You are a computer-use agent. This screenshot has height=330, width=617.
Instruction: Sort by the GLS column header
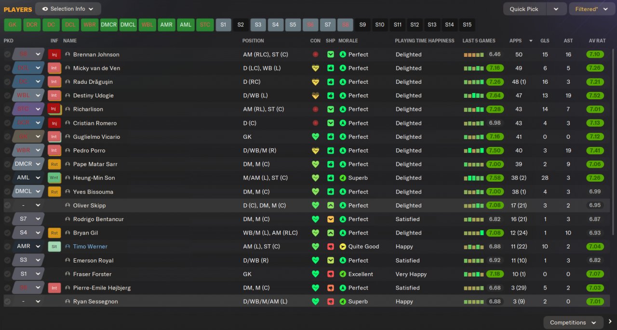[x=545, y=41]
